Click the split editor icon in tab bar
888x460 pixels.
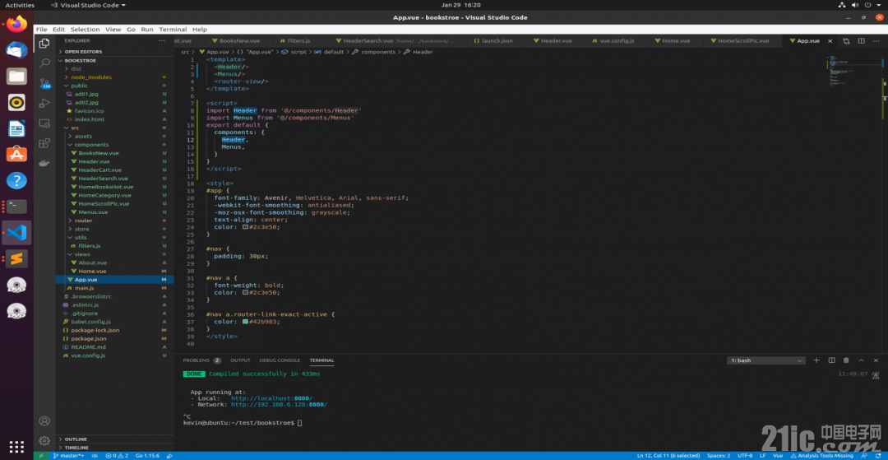862,41
